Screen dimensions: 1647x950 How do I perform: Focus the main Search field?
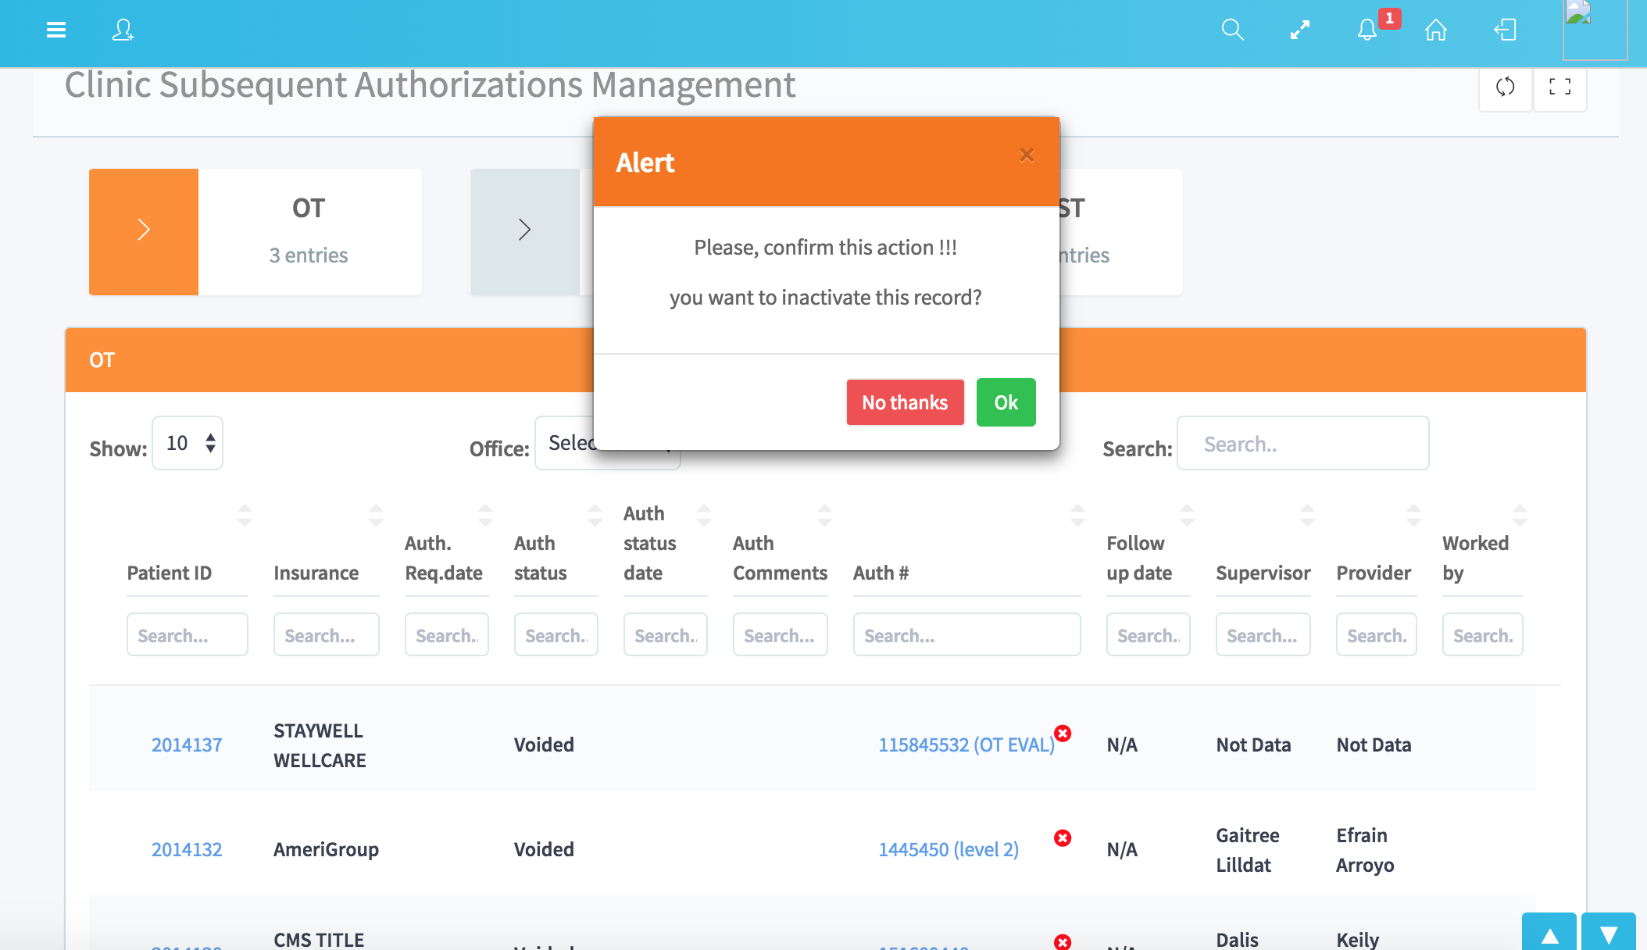[1302, 443]
